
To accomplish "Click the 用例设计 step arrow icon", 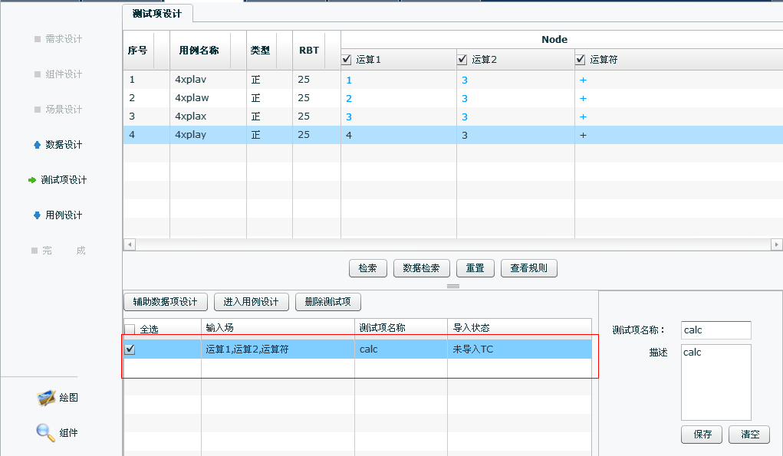I will click(37, 215).
